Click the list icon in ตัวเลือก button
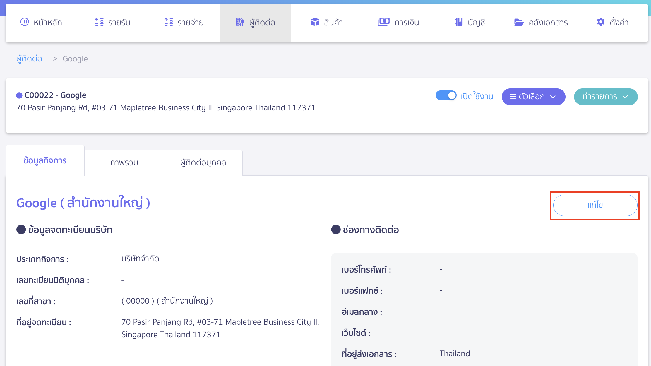The height and width of the screenshot is (366, 651). [513, 97]
